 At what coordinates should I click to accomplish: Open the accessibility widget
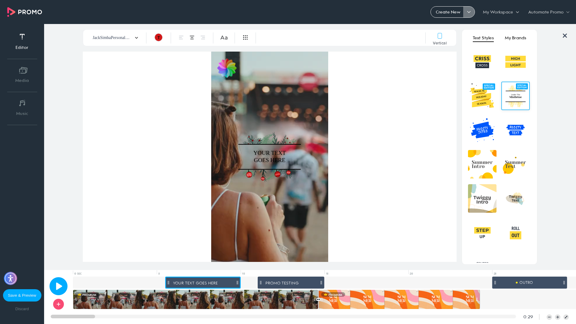[10, 278]
